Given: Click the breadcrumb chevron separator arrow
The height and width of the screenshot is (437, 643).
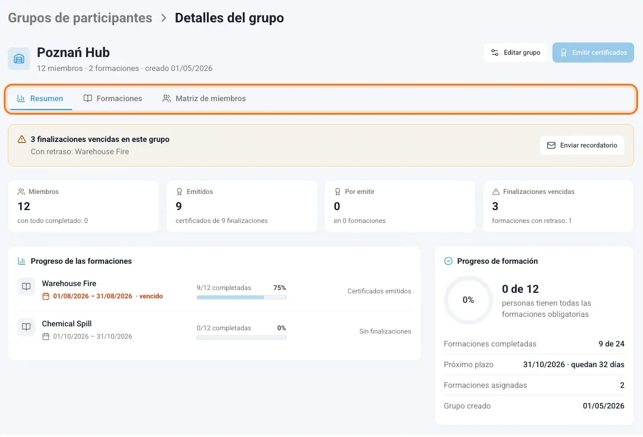Looking at the screenshot, I should click(164, 18).
